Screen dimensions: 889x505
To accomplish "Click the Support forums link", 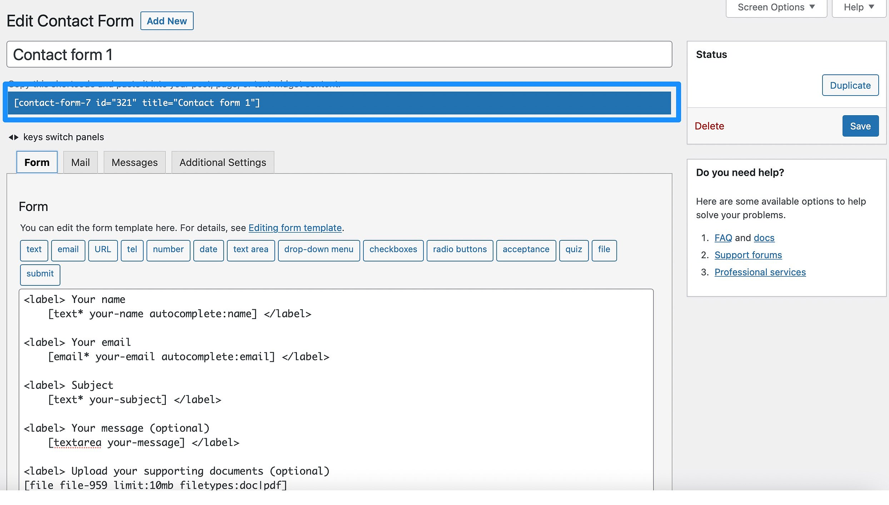I will (x=748, y=255).
